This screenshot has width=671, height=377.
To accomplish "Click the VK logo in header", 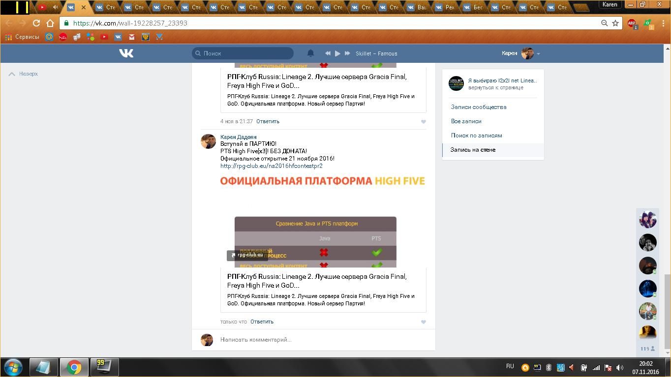I will pos(126,53).
